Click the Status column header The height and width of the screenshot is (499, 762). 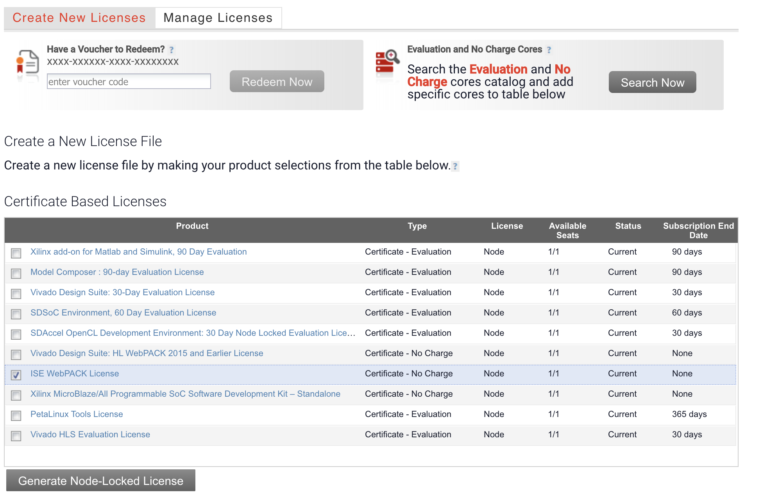pyautogui.click(x=628, y=226)
